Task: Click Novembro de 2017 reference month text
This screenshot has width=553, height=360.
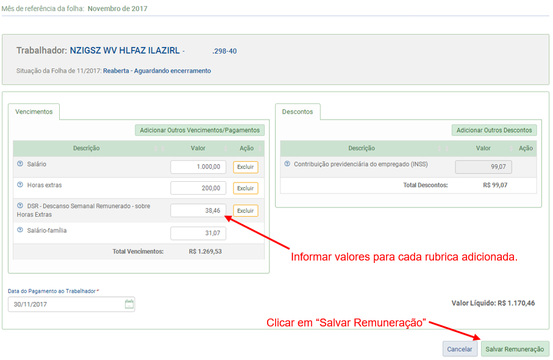Action: [118, 9]
